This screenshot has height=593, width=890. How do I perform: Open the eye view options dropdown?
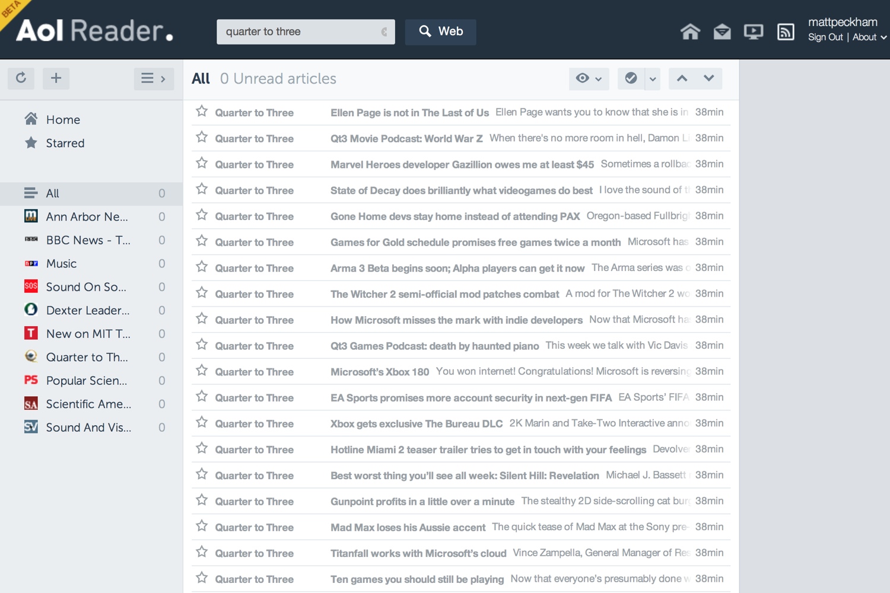point(589,78)
